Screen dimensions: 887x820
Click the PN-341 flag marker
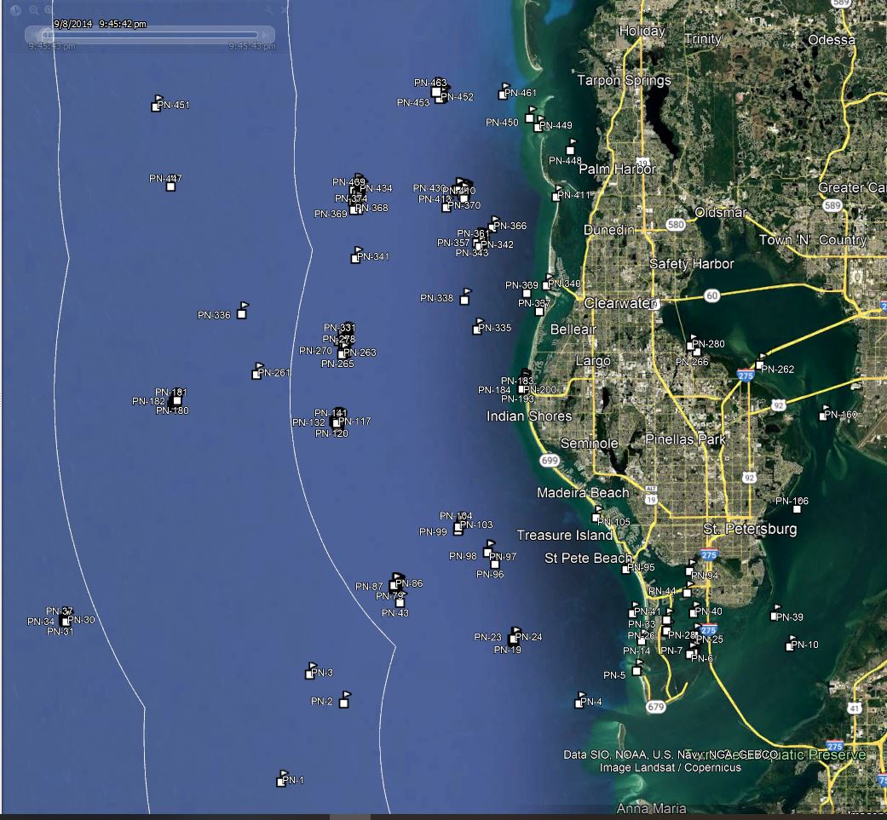point(356,255)
